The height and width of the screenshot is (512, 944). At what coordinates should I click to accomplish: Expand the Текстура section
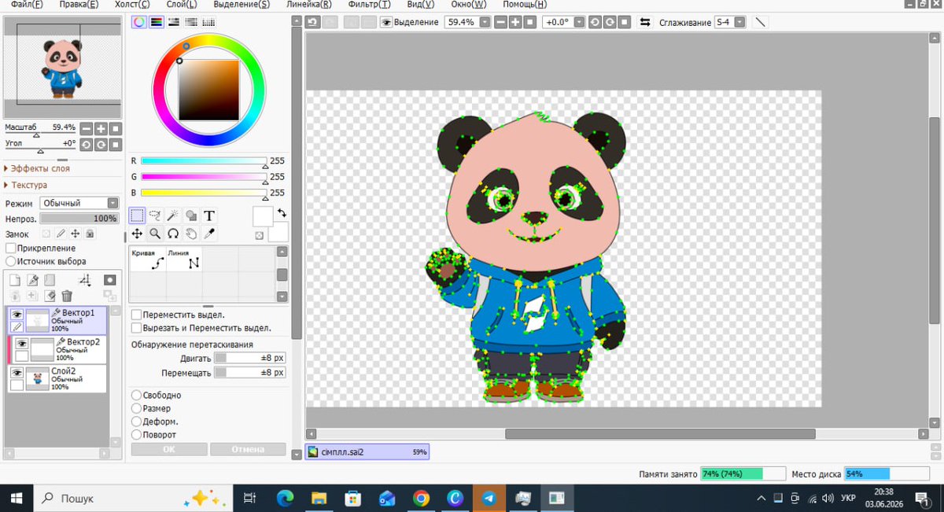tap(28, 186)
